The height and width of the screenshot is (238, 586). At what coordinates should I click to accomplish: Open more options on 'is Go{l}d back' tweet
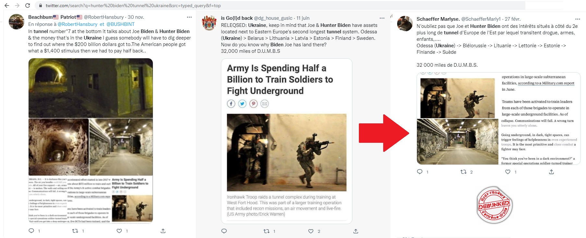(382, 18)
